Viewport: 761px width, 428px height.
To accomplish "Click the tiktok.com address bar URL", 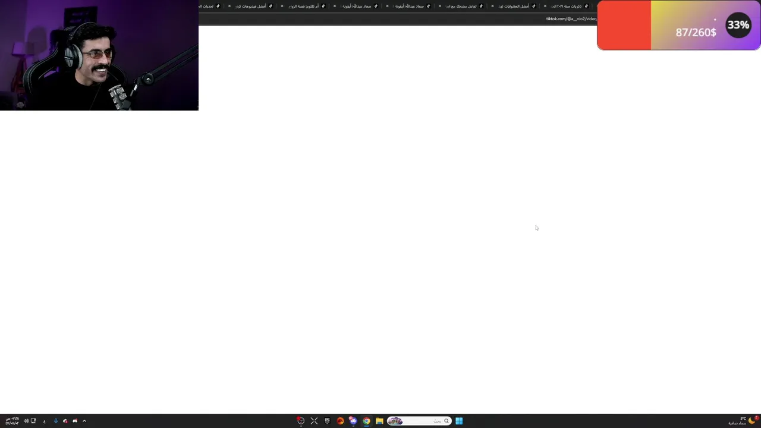I will point(571,18).
